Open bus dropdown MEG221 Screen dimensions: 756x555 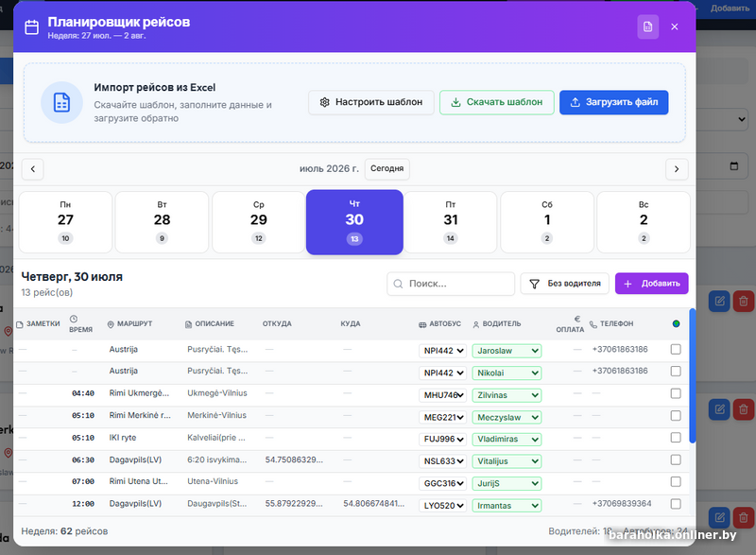(x=442, y=417)
